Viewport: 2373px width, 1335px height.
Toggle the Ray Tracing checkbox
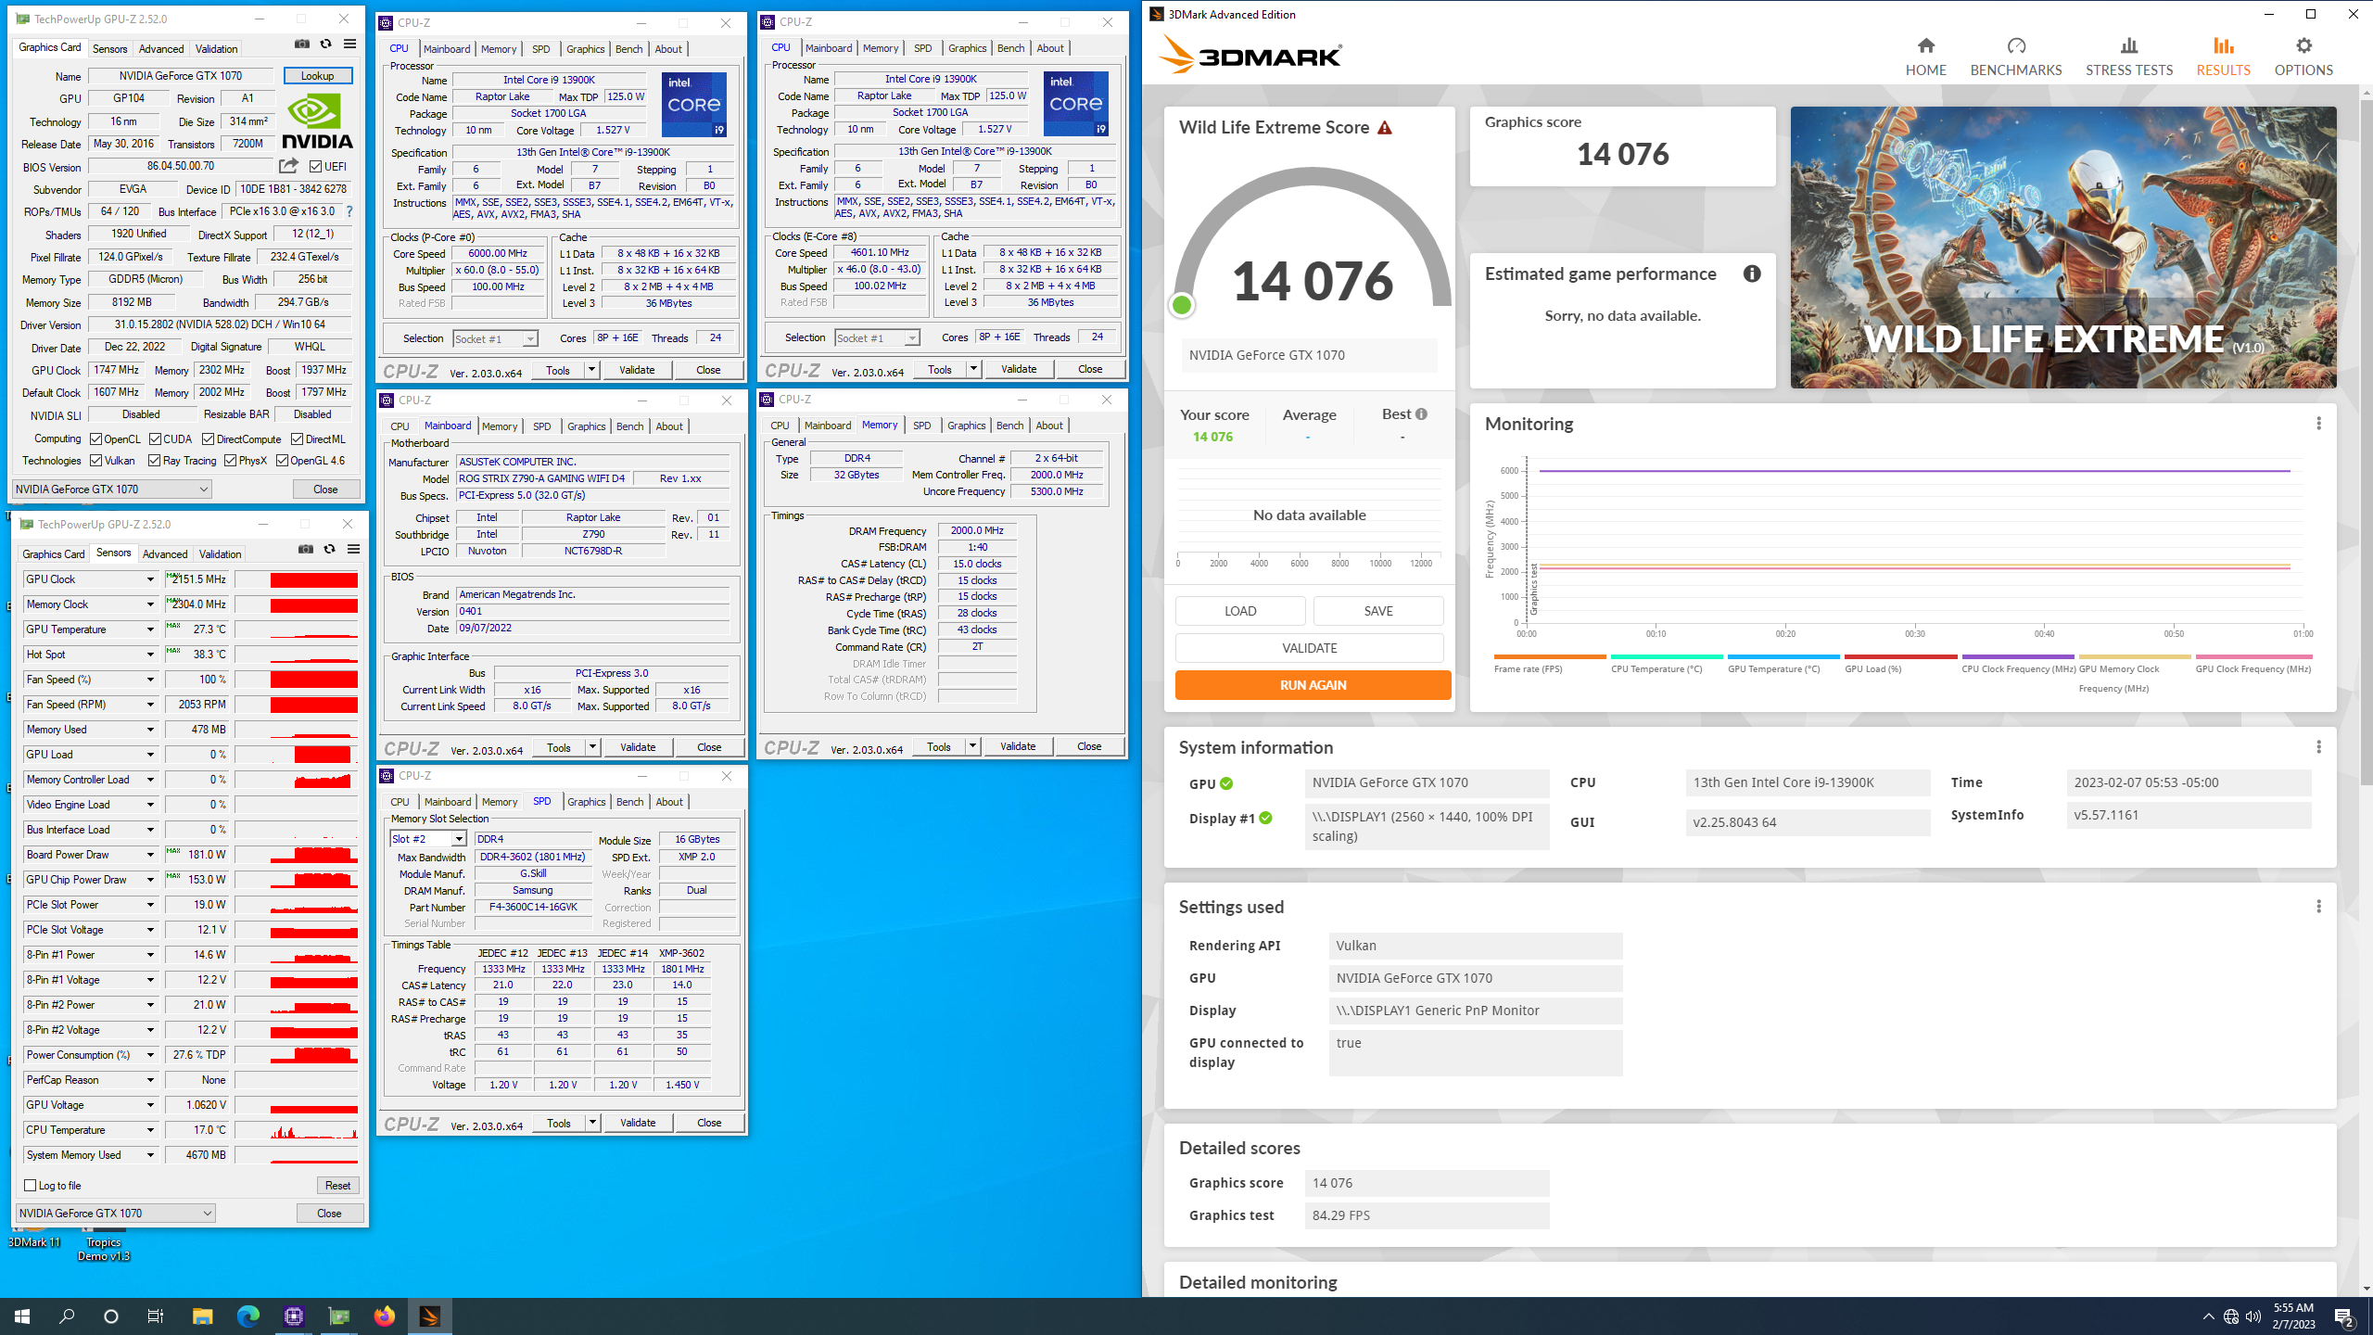pos(155,461)
